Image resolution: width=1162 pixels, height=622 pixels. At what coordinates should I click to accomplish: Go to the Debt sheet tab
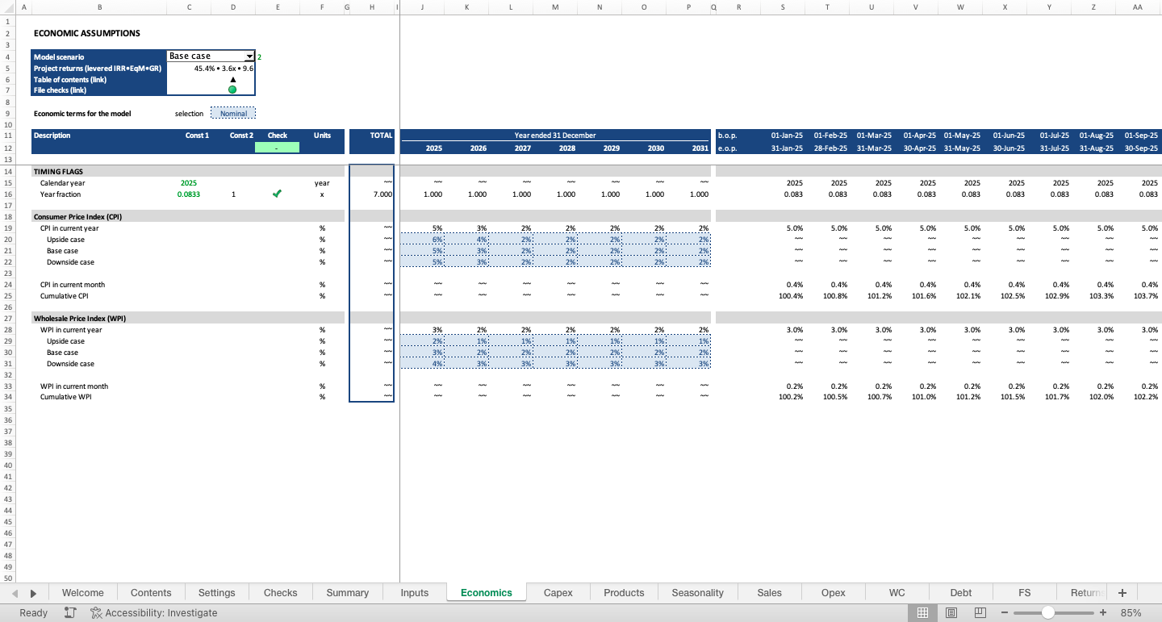(961, 592)
